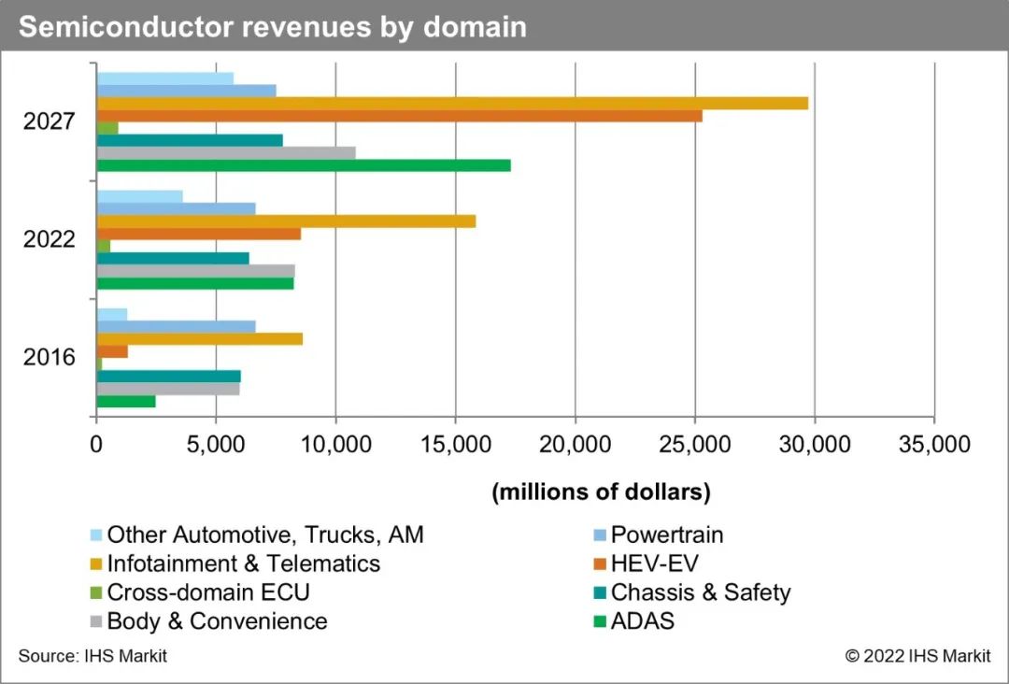Click the '(millions of dollars)' axis title
This screenshot has width=1009, height=684.
click(x=601, y=492)
